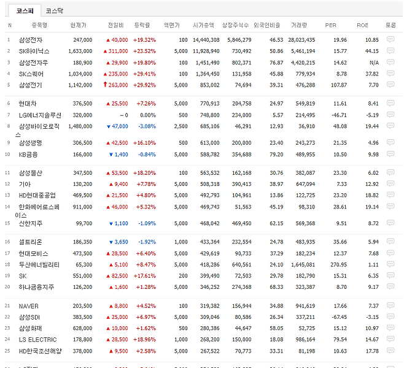Open discussion icon for HD한국조선해양
The width and height of the screenshot is (404, 368).
(390, 350)
